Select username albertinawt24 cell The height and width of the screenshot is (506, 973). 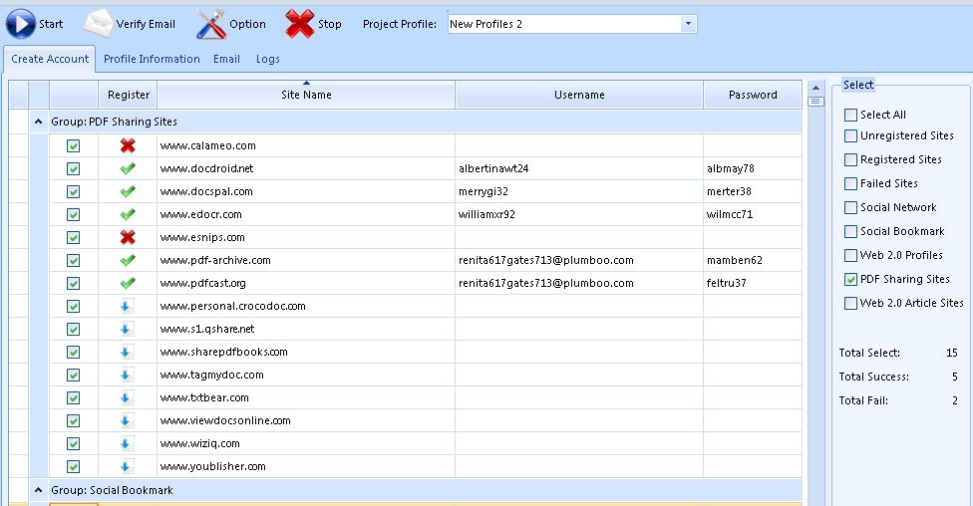coord(579,168)
